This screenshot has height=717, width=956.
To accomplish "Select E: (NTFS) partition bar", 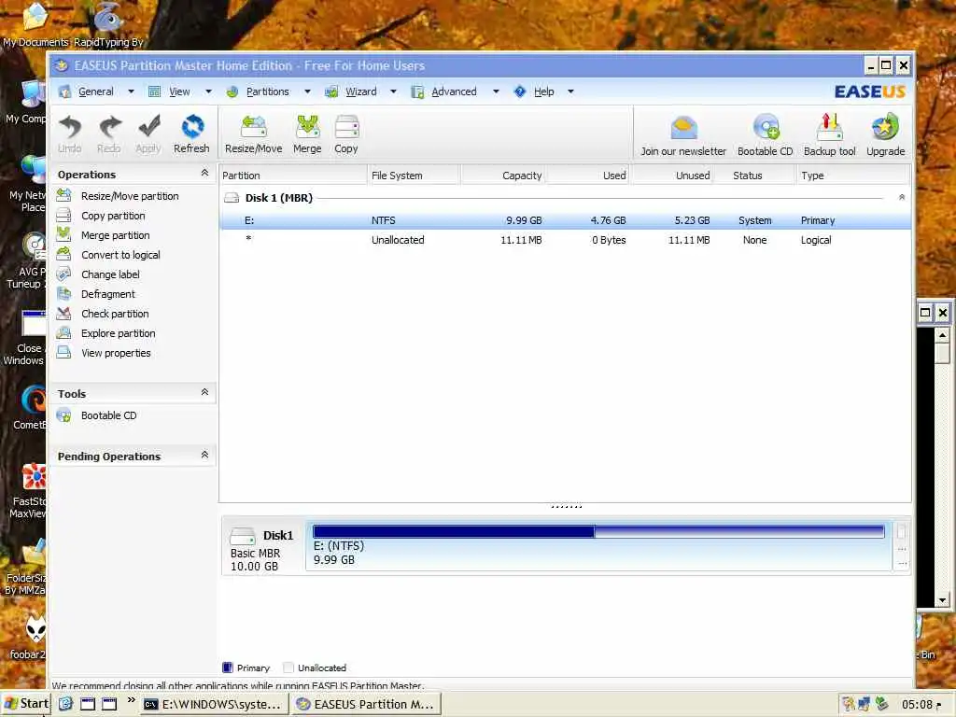I will click(598, 545).
